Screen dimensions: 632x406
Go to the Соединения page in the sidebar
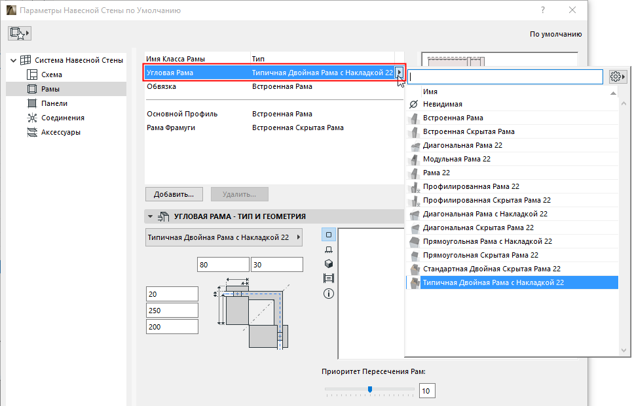pyautogui.click(x=62, y=118)
